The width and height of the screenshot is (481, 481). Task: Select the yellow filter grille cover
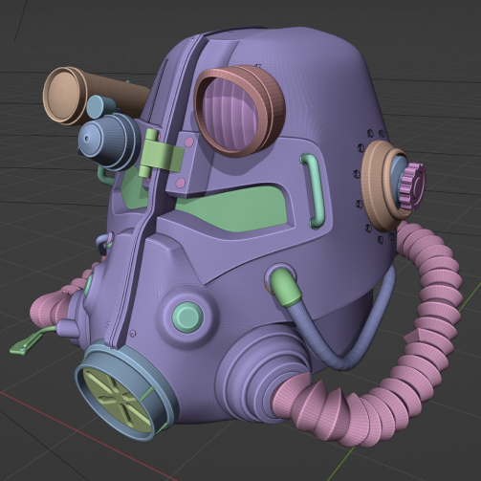pyautogui.click(x=117, y=400)
